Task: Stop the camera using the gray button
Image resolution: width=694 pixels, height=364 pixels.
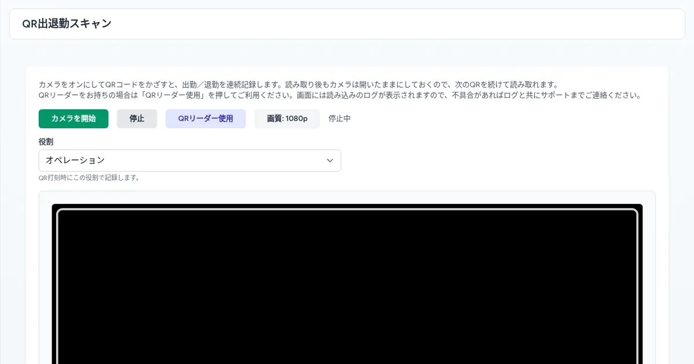Action: [x=136, y=118]
